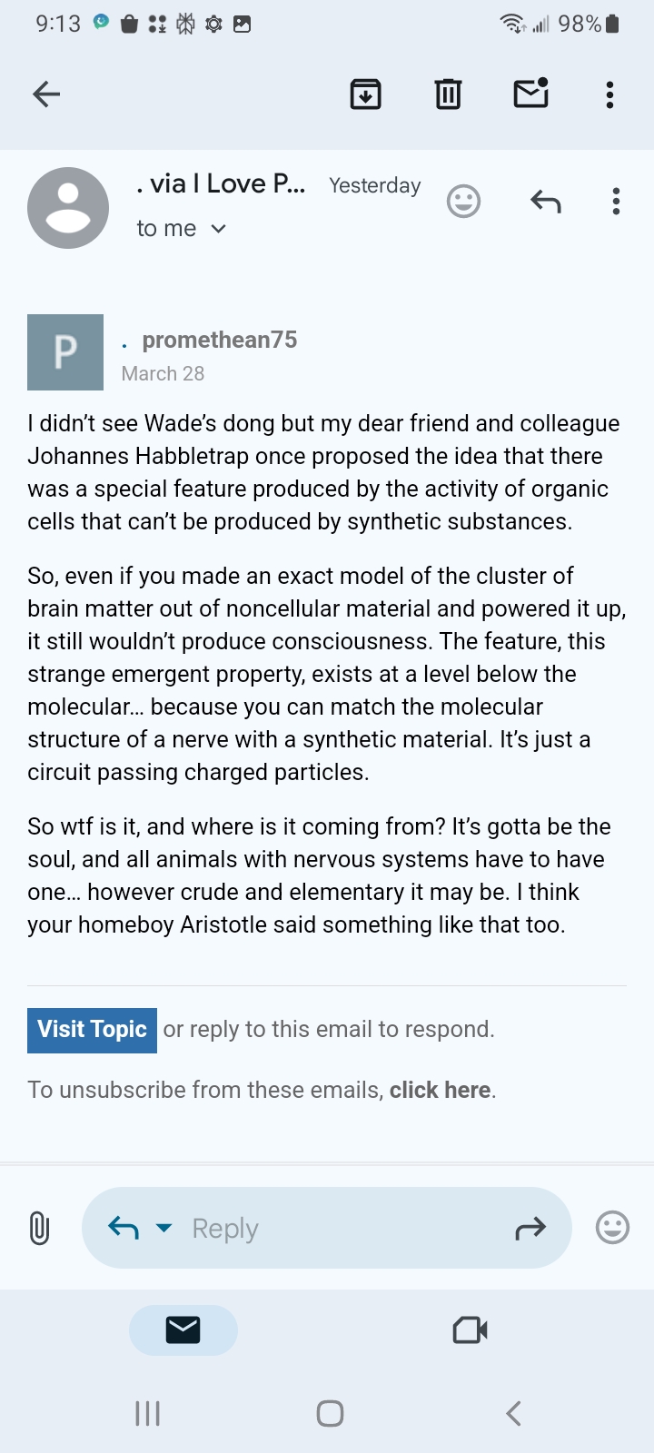Open the promethean75 'P' avatar
The height and width of the screenshot is (1453, 654).
[65, 352]
